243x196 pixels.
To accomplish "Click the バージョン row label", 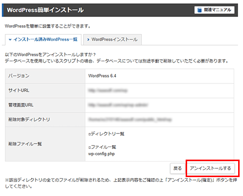I will pos(19,76).
